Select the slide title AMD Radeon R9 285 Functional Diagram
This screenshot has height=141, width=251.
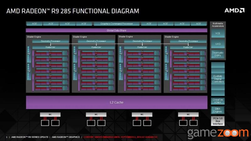click(73, 11)
